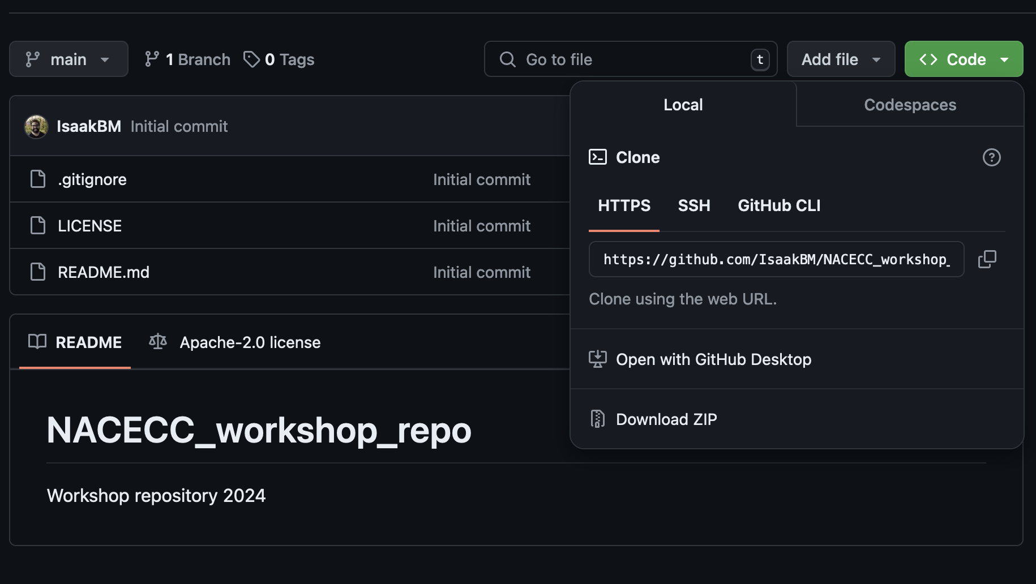Image resolution: width=1036 pixels, height=584 pixels.
Task: Open the main branch dropdown
Action: [69, 59]
